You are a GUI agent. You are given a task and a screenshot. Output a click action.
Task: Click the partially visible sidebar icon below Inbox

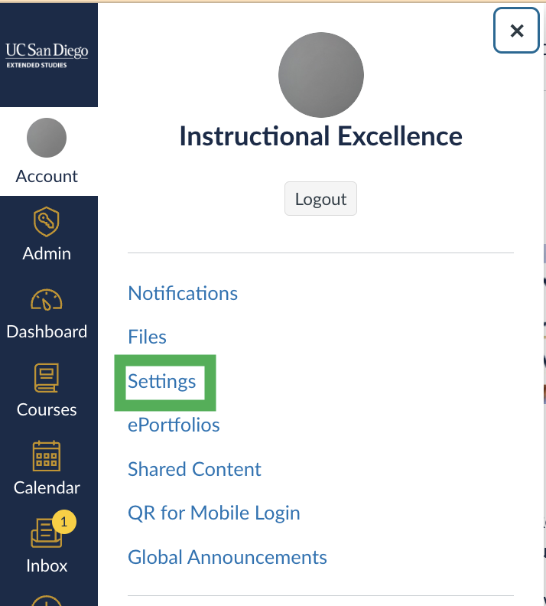coord(47,599)
